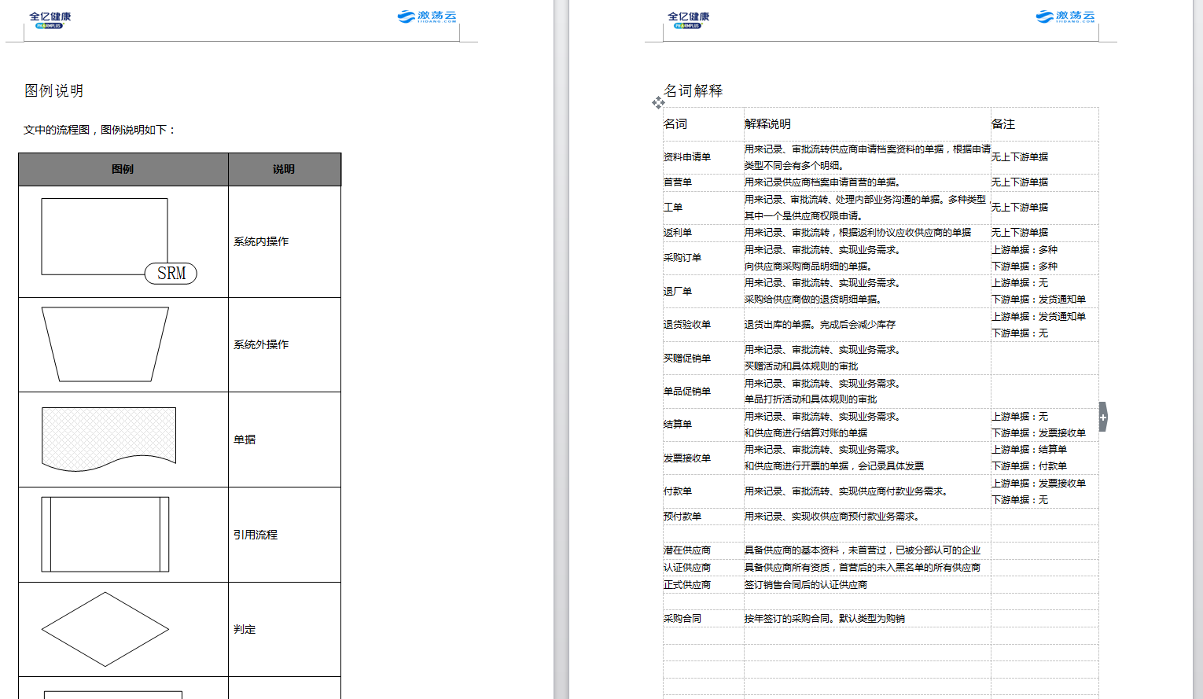Click the sentence 文中的流程图，图例说明如下：
The width and height of the screenshot is (1203, 699).
(x=100, y=130)
